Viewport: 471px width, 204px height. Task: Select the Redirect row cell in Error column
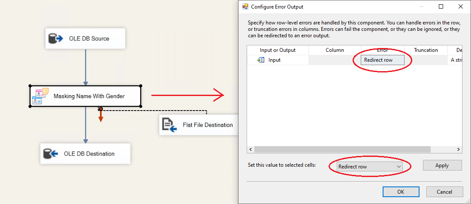coord(382,60)
